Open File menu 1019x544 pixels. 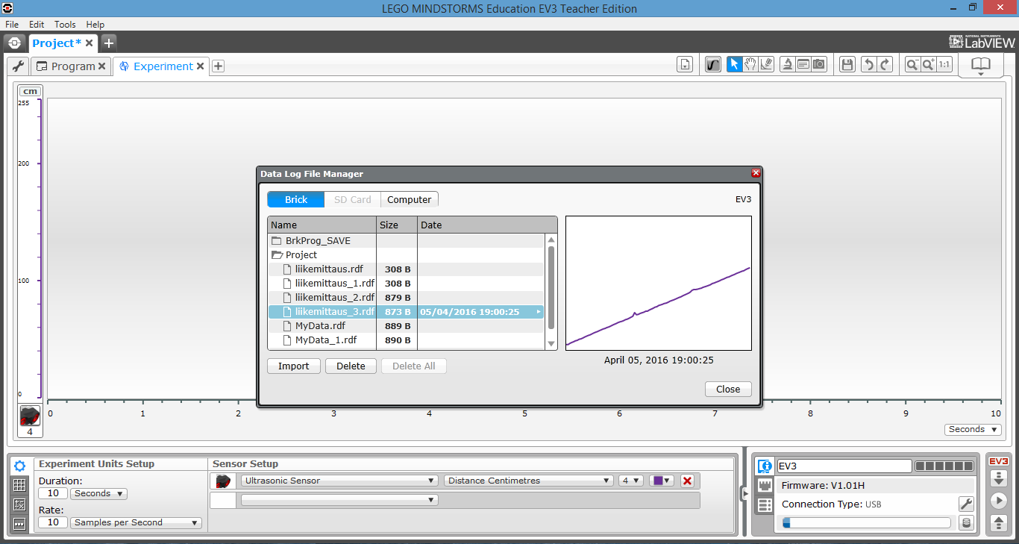pos(12,25)
